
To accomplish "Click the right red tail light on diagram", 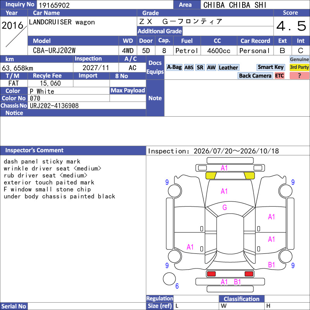I will pos(249,274).
